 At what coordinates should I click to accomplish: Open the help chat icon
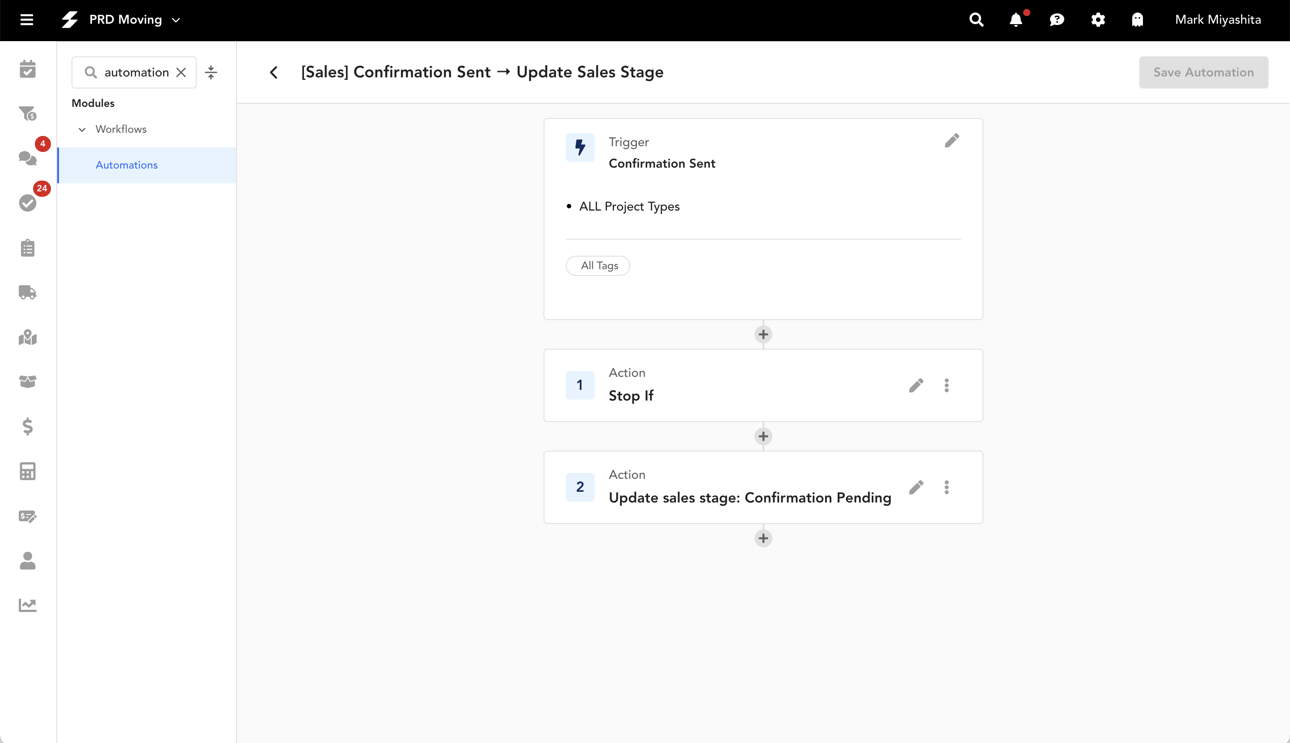[x=1056, y=20]
